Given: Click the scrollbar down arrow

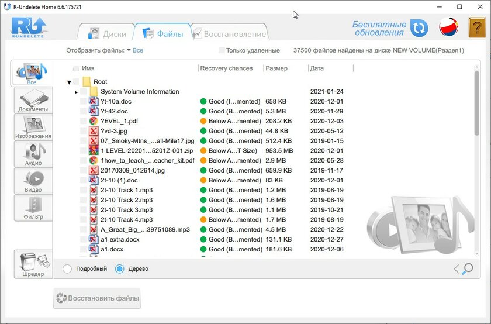Looking at the screenshot, I should [x=476, y=254].
